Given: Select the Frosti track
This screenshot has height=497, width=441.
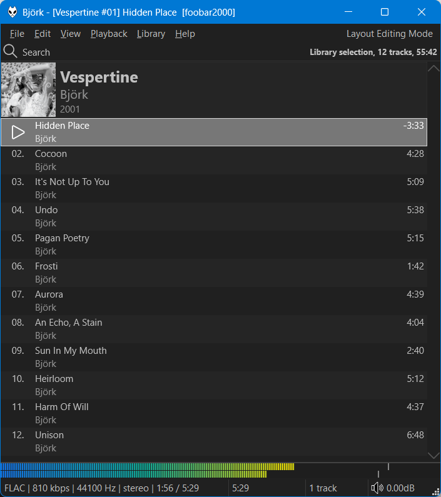Looking at the screenshot, I should [214, 273].
